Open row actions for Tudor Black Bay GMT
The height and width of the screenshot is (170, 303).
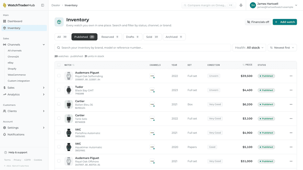pyautogui.click(x=291, y=90)
